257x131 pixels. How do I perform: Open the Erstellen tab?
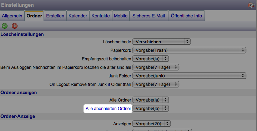click(x=55, y=16)
